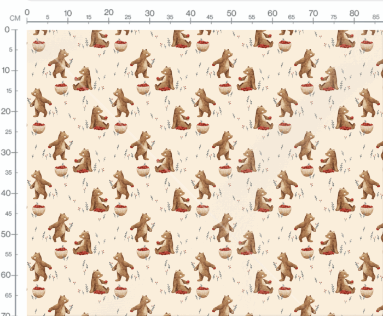Image resolution: width=383 pixels, height=316 pixels.
Task: Click the 25 label on the vertical ruler
Action: pos(9,132)
